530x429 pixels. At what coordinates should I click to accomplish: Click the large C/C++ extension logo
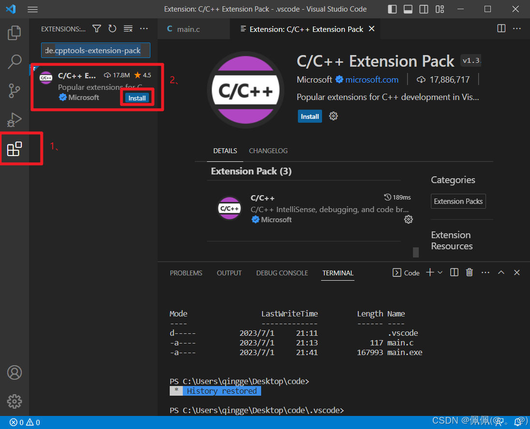(x=245, y=90)
